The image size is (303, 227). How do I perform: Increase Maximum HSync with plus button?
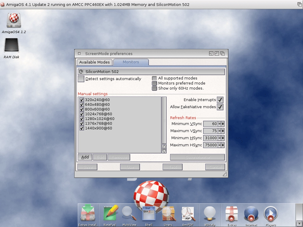coord(223,145)
